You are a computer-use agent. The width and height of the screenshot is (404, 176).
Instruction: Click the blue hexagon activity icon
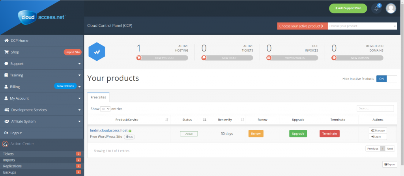pos(97,52)
